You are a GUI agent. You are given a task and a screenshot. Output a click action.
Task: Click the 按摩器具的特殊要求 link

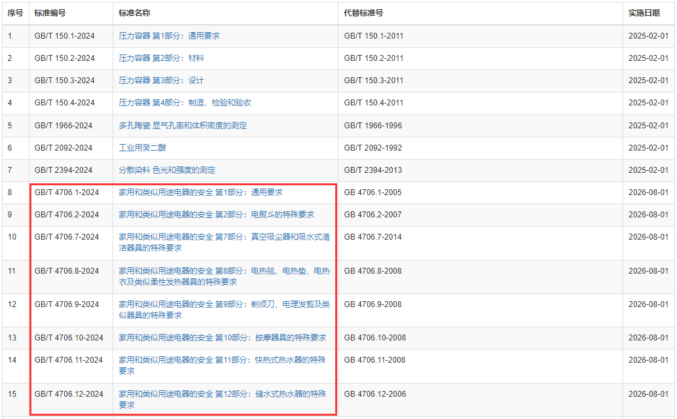[222, 338]
